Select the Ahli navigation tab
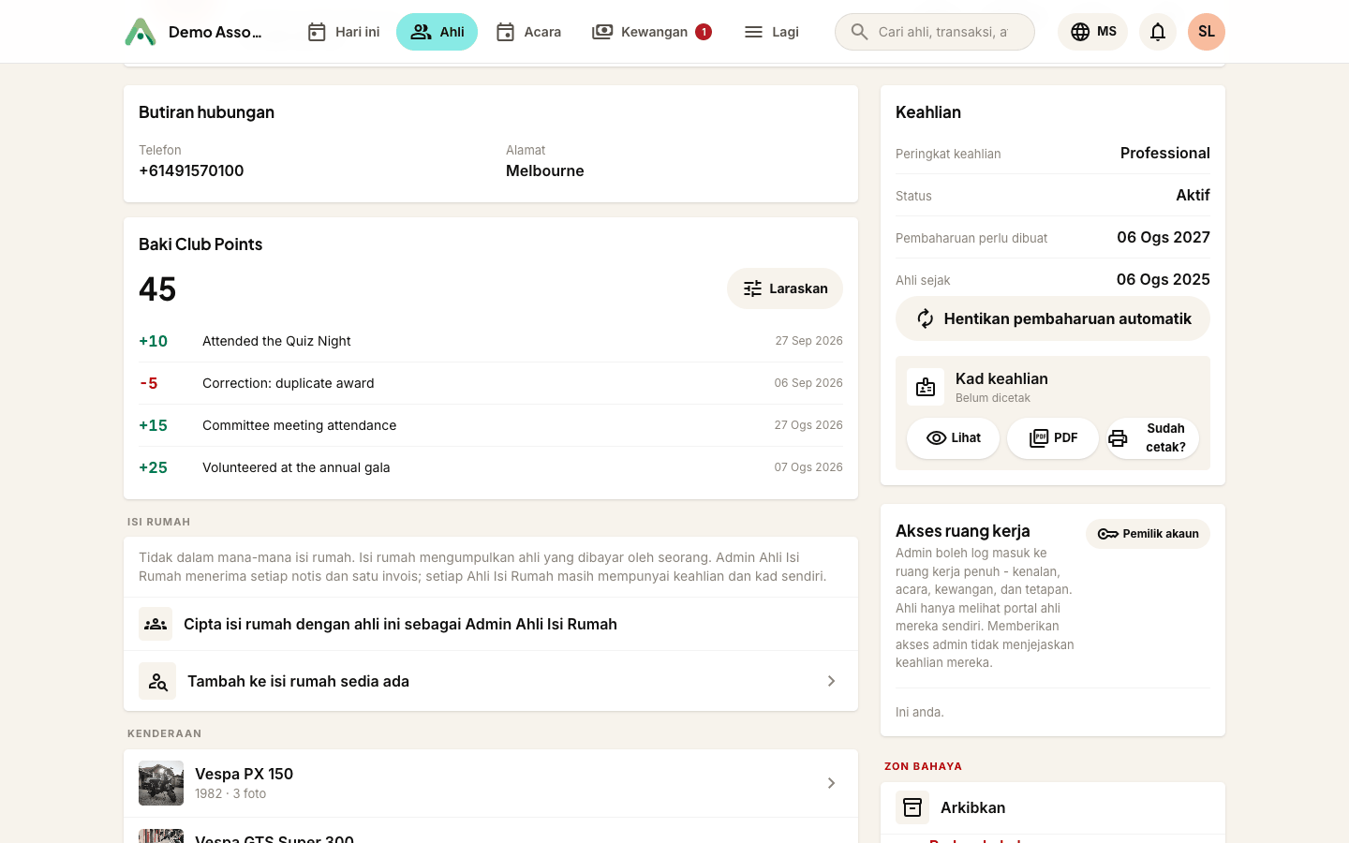The height and width of the screenshot is (843, 1349). click(x=437, y=32)
